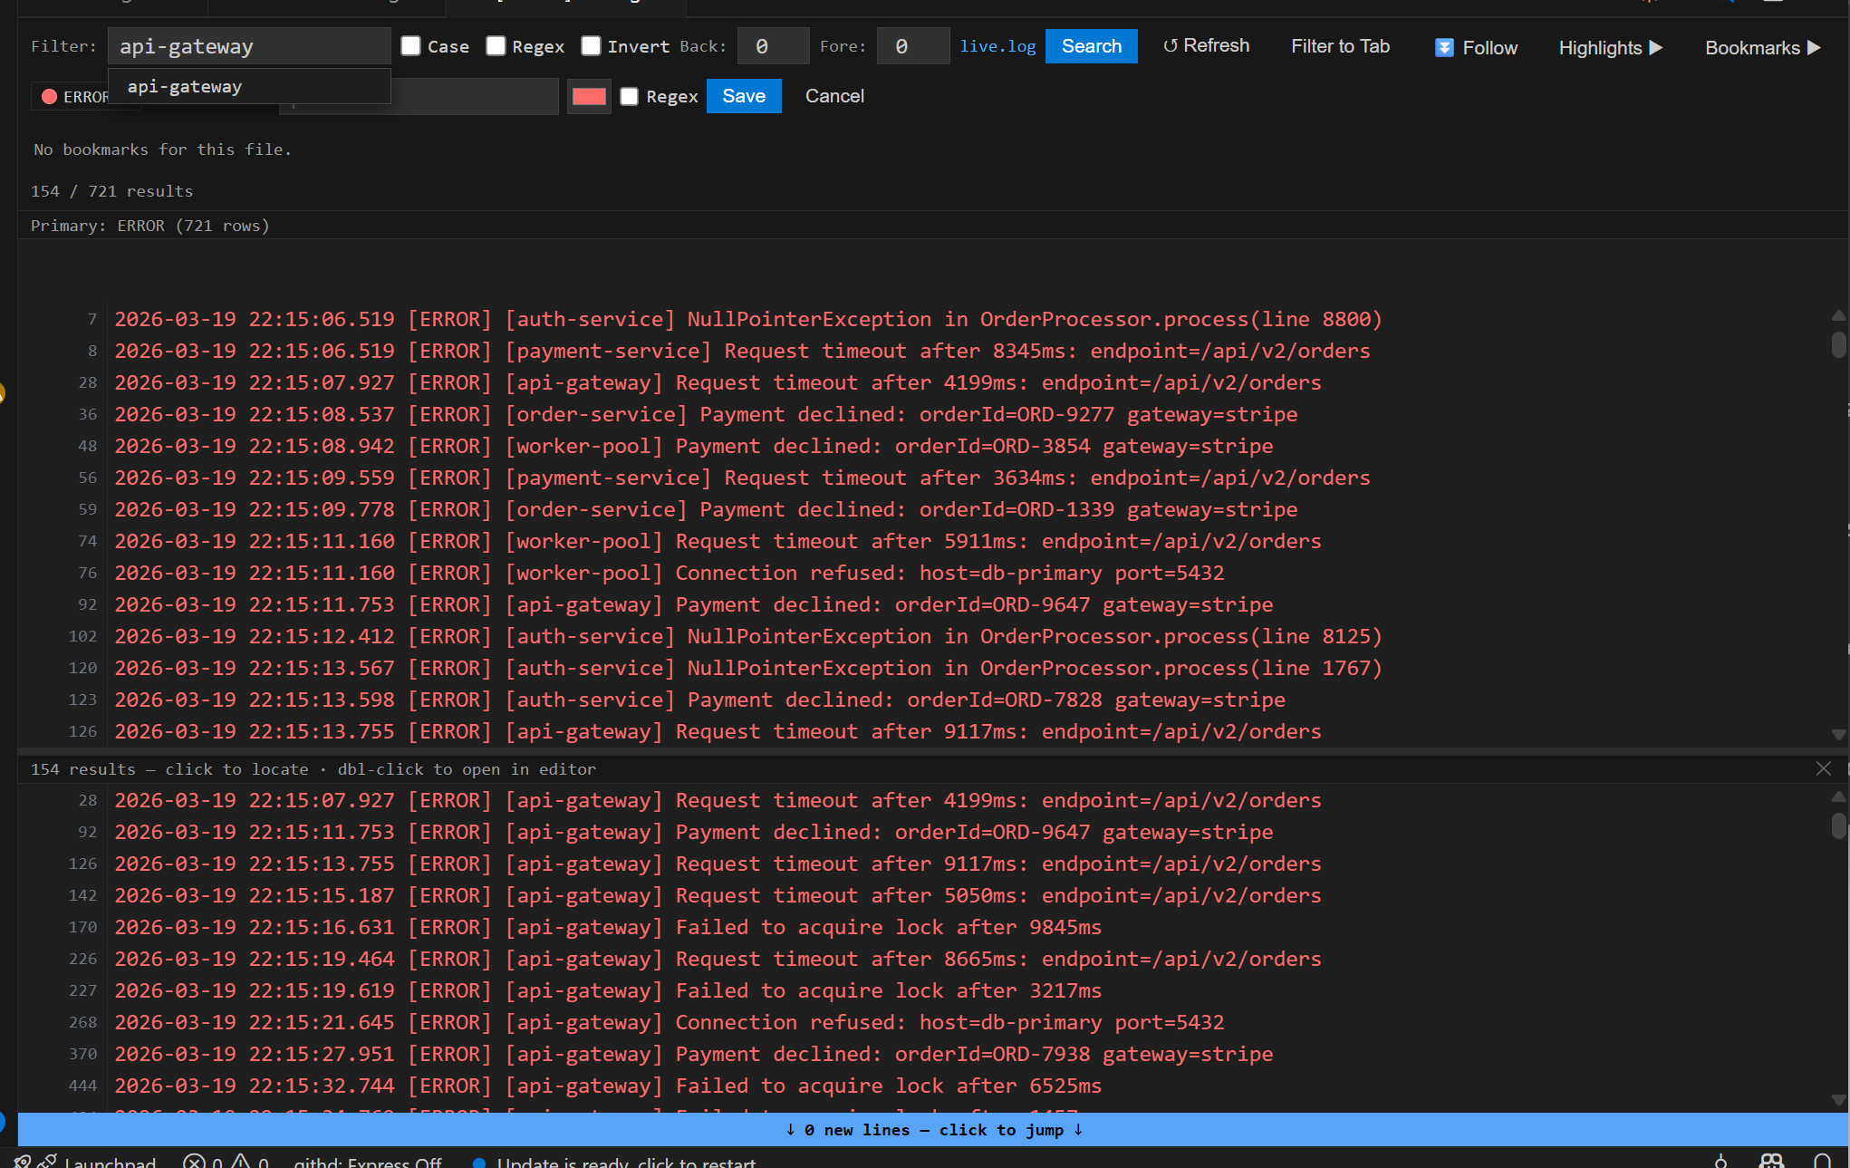The image size is (1850, 1168).
Task: Select line 8 payment-service timeout 8345ms row
Action: pyautogui.click(x=924, y=351)
